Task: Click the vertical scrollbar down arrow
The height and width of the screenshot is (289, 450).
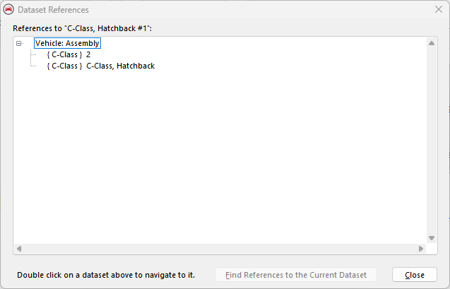Action: (432, 238)
